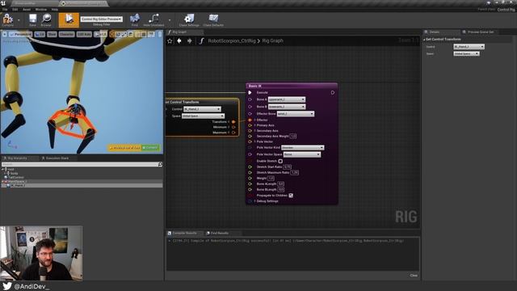Open the Asset menu
517x291 pixels.
click(27, 9)
